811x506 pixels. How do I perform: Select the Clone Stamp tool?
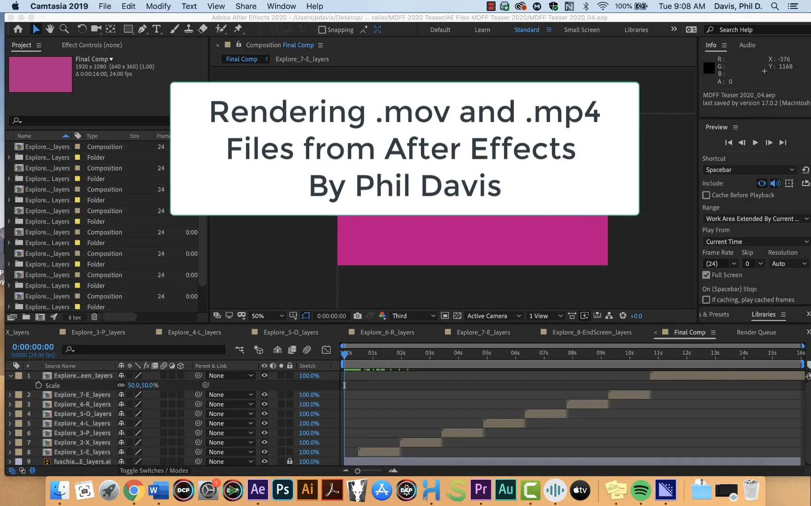188,29
